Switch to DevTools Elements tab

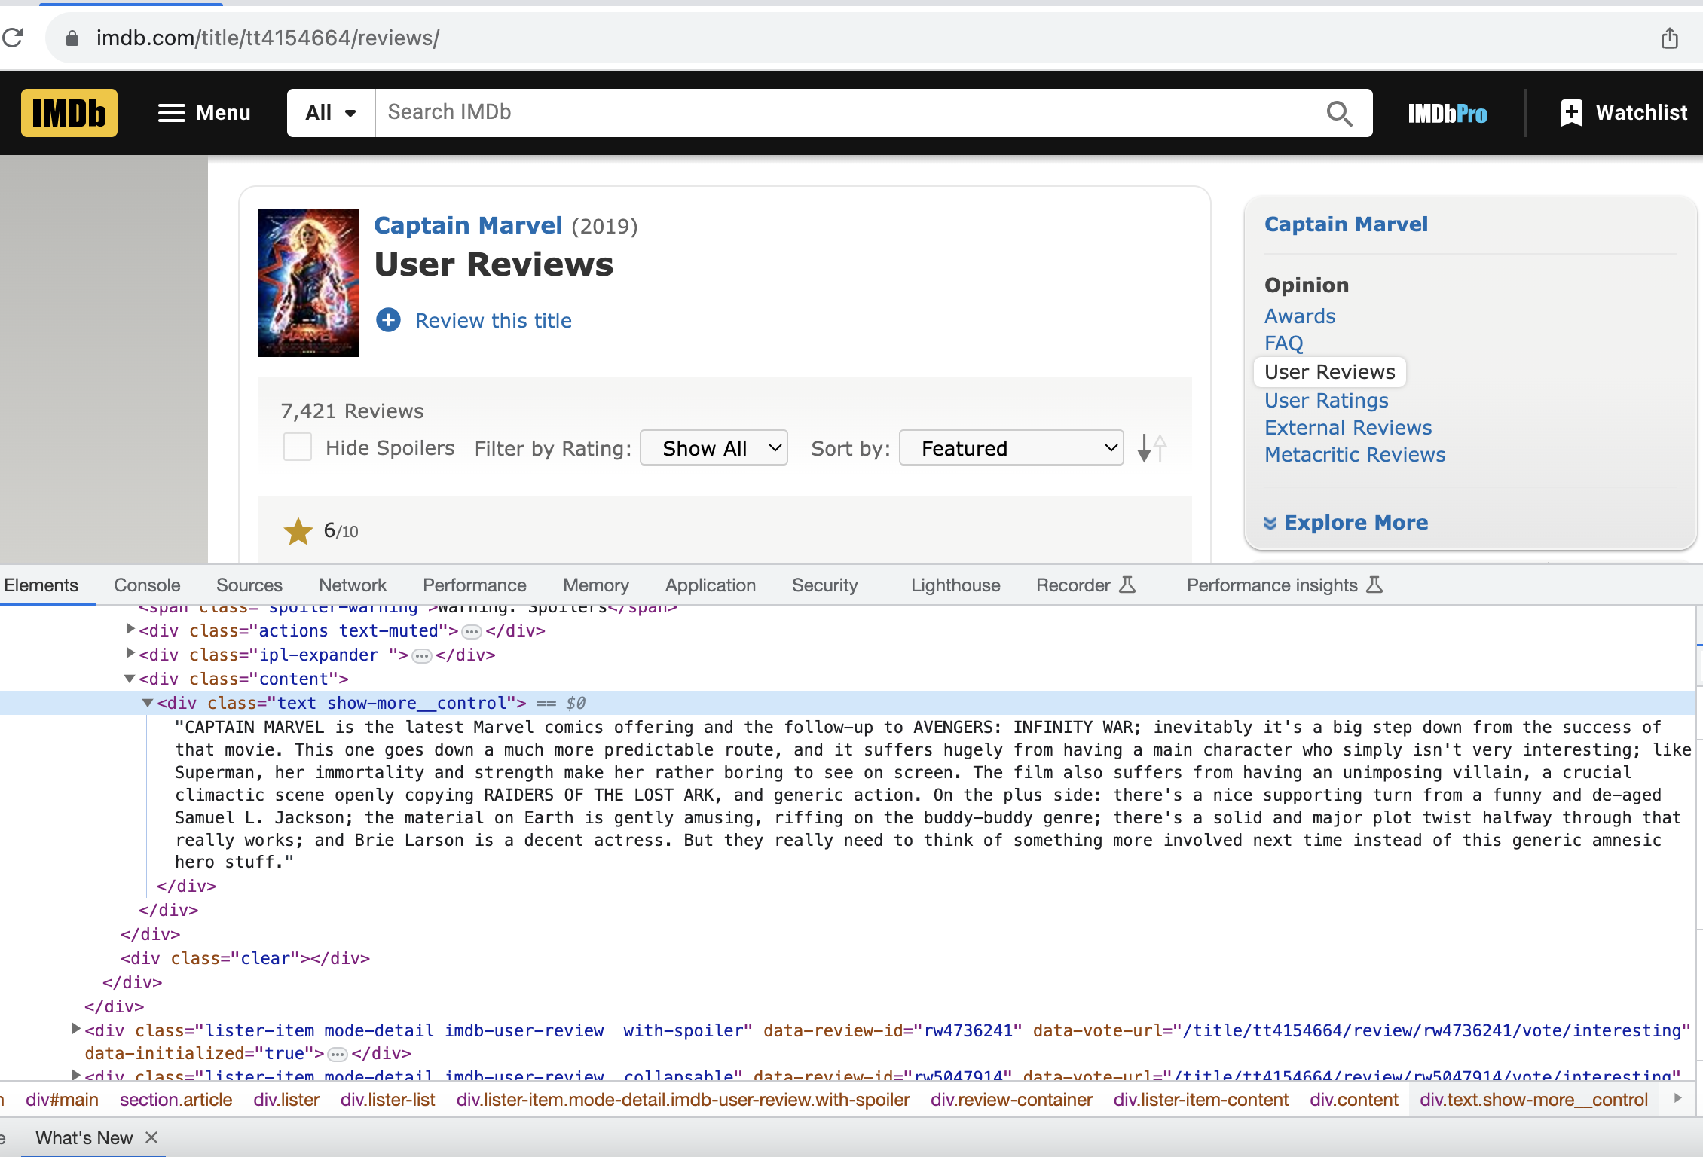41,585
